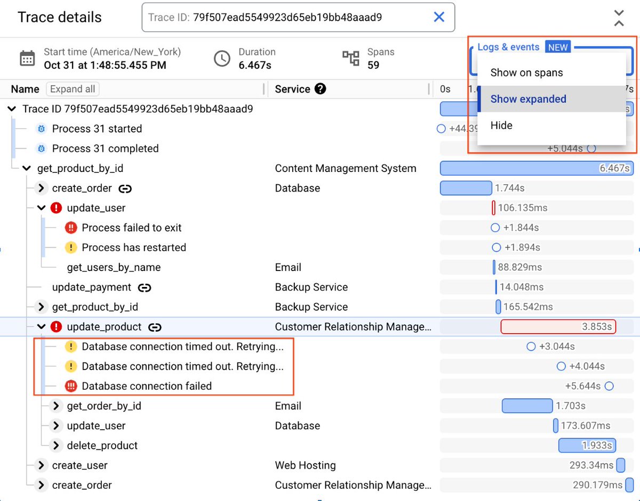
Task: Click the debug icon for Process 31 started
Action: [41, 129]
